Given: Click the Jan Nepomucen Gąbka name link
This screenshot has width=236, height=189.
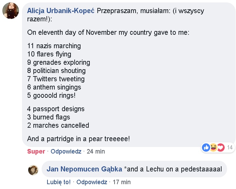Looking at the screenshot, I should [x=84, y=169].
